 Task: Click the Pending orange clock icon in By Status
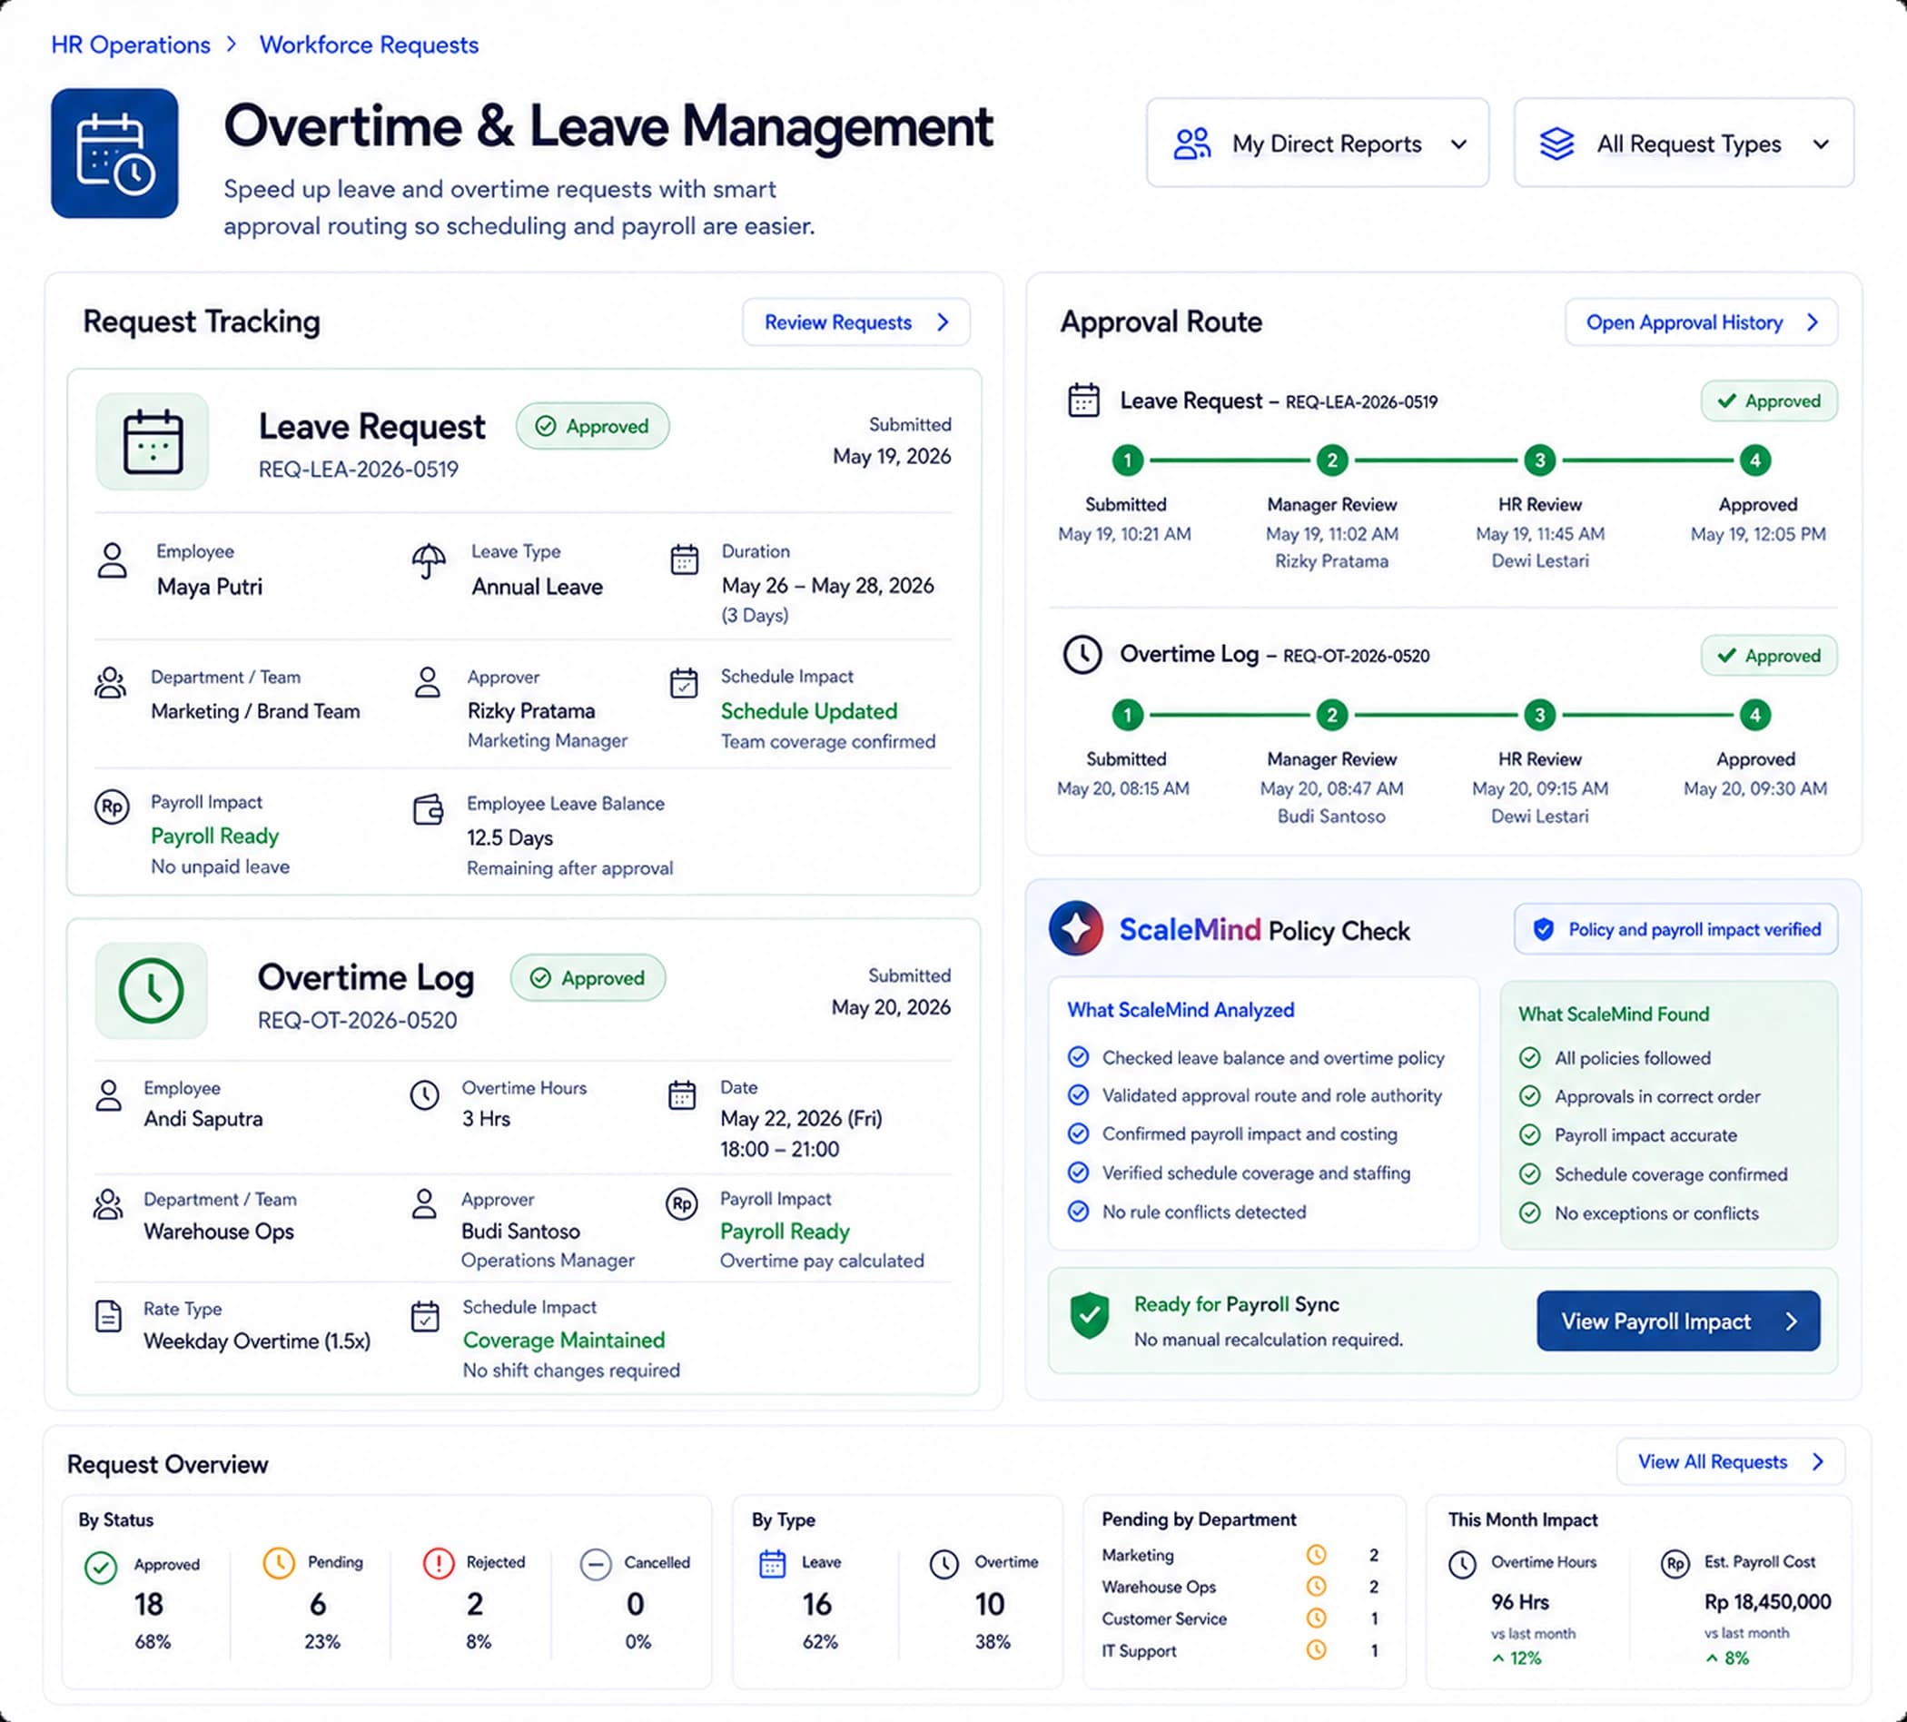[x=278, y=1563]
